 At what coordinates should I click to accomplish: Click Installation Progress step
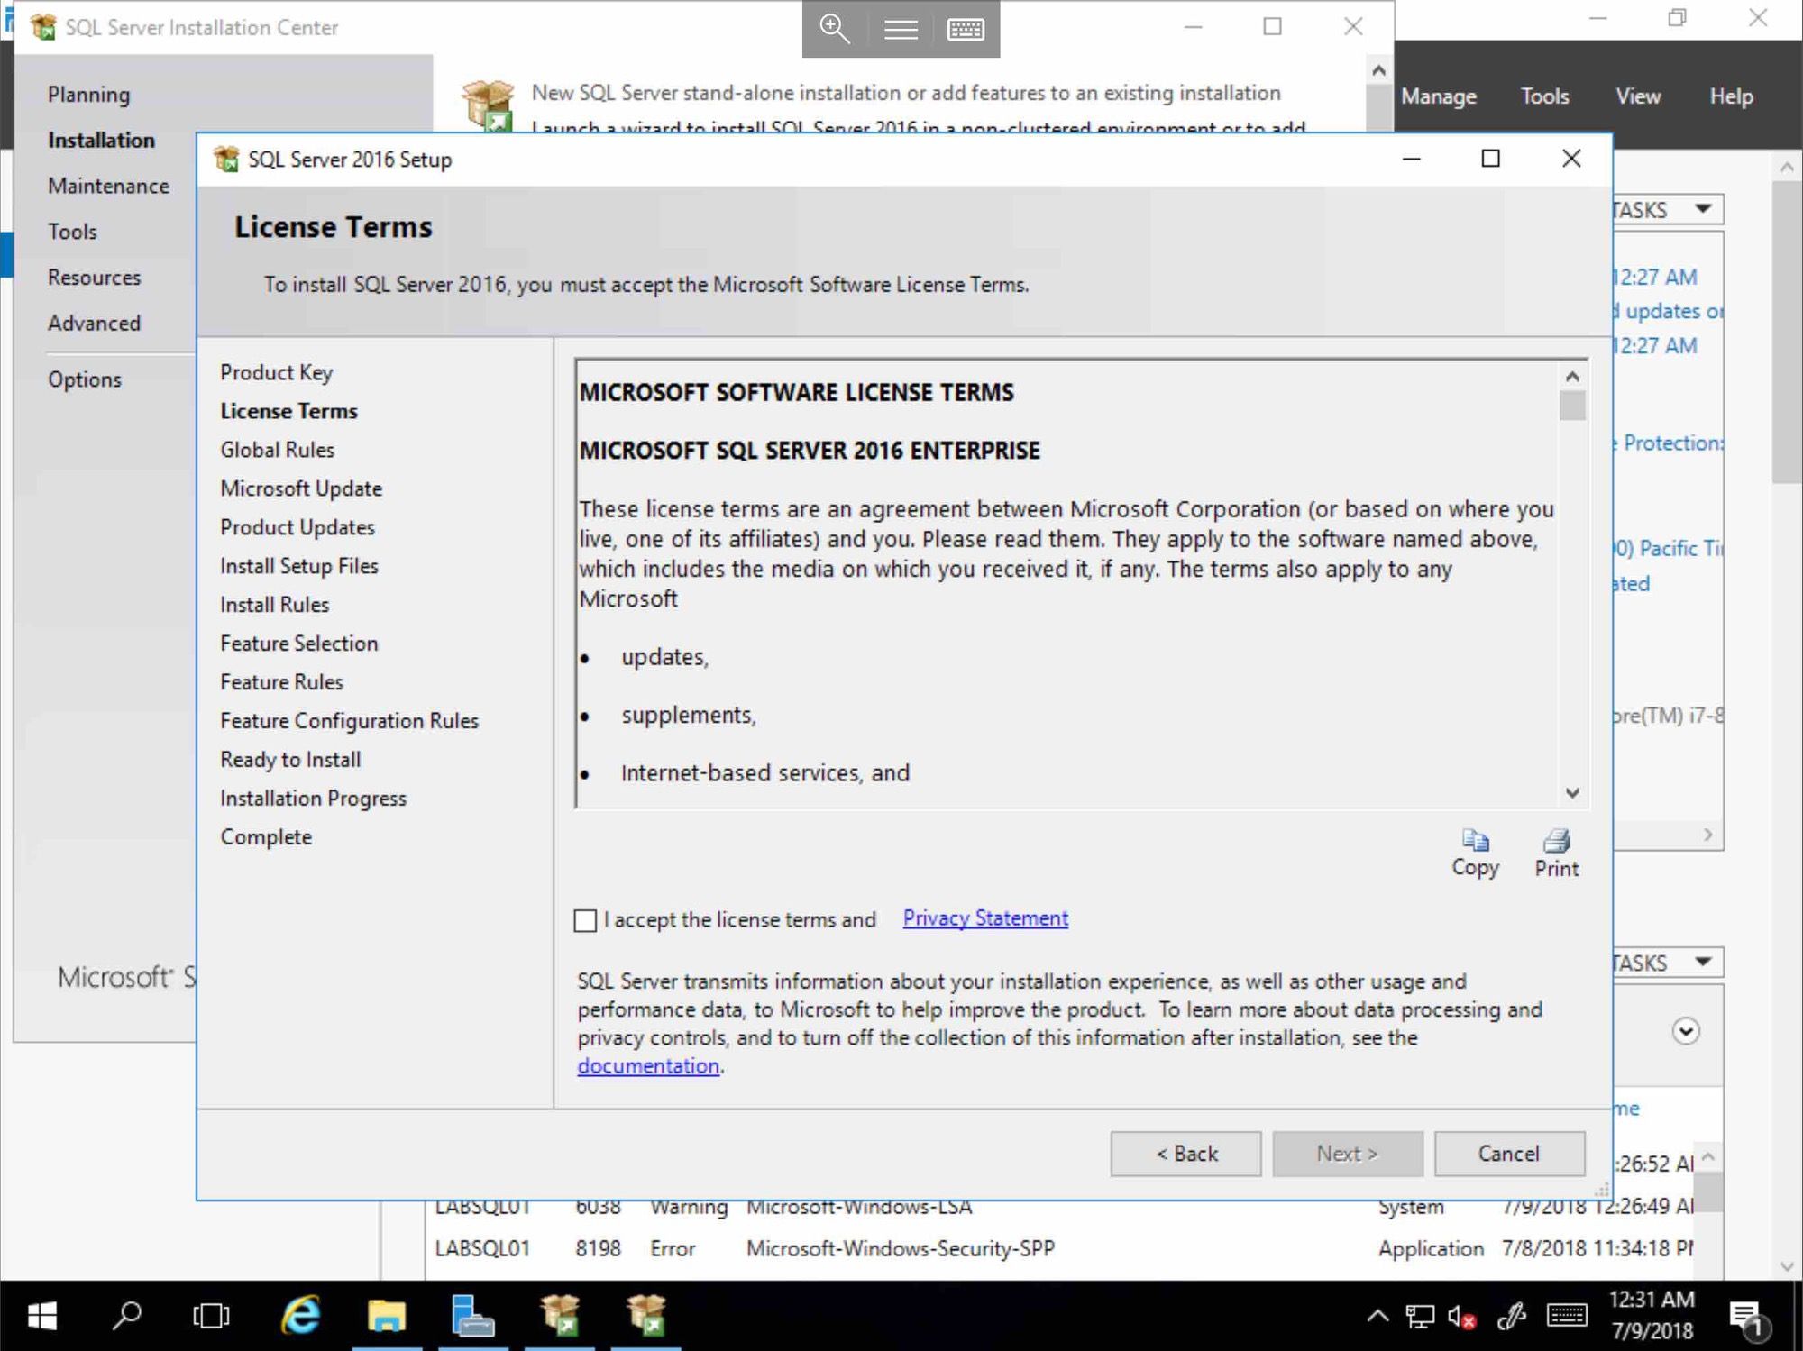click(x=313, y=799)
